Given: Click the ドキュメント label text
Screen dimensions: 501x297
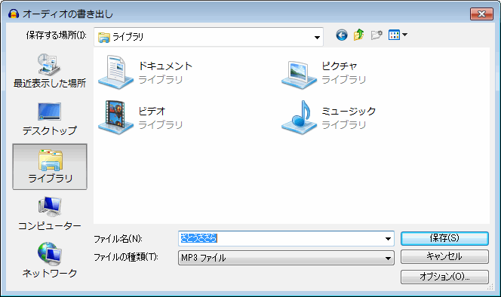Looking at the screenshot, I should click(x=165, y=66).
